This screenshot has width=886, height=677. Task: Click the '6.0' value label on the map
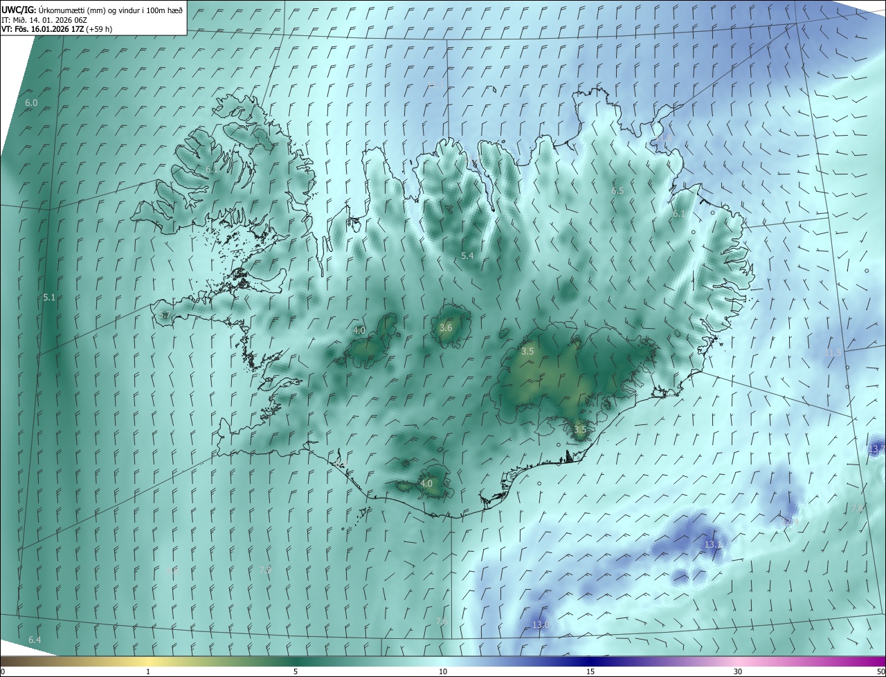coord(31,102)
